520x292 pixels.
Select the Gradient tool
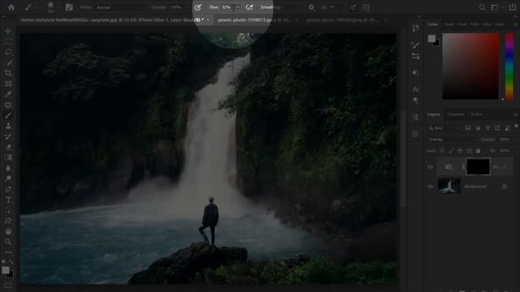[x=8, y=157]
